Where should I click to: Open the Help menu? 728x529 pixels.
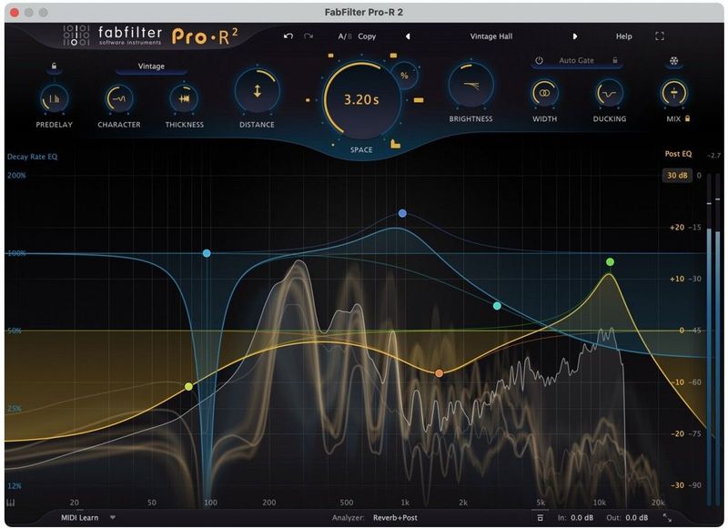[x=623, y=36]
